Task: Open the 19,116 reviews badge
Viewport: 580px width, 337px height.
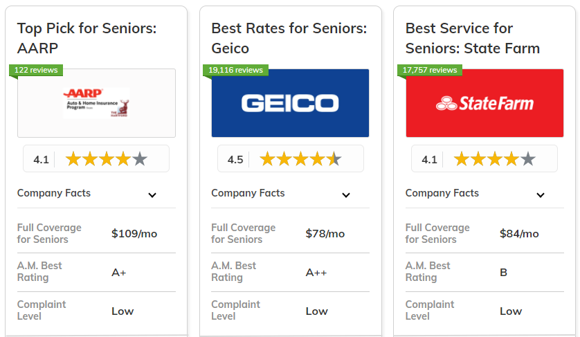Action: (235, 70)
